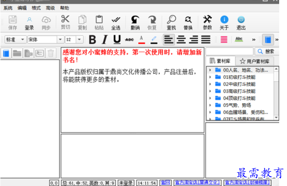The height and width of the screenshot is (186, 287).
Task: Expand formatting toolbar overflow chevron
Action: [254, 40]
